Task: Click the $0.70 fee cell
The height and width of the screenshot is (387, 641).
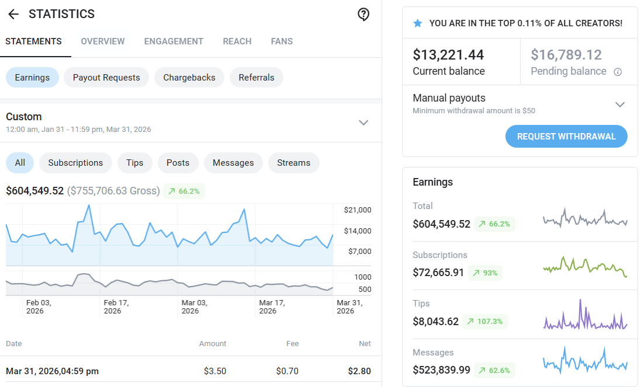Action: [x=287, y=371]
